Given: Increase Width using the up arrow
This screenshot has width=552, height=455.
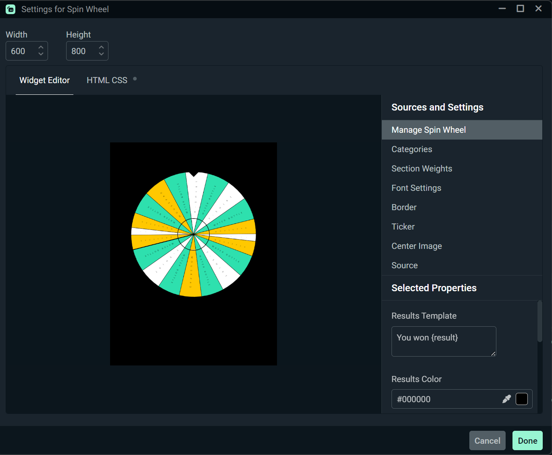Looking at the screenshot, I should coord(41,47).
